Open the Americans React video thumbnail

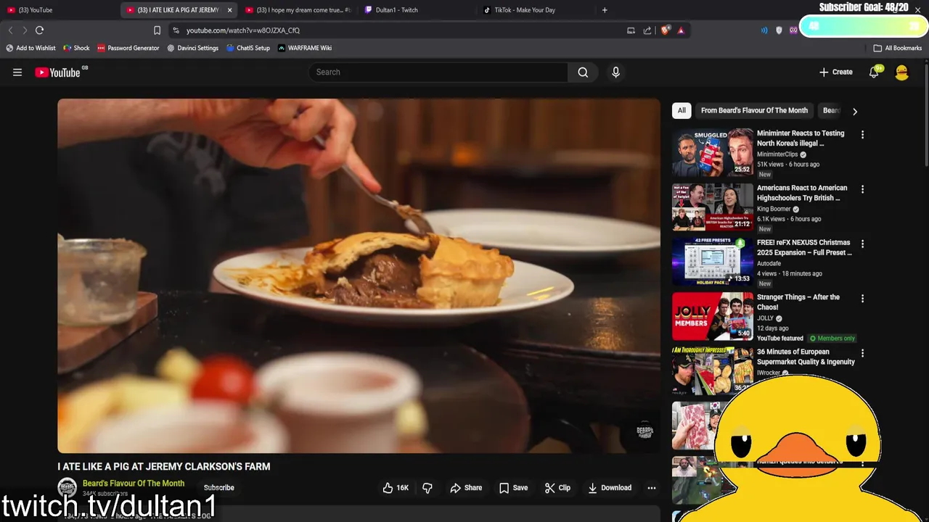[713, 207]
